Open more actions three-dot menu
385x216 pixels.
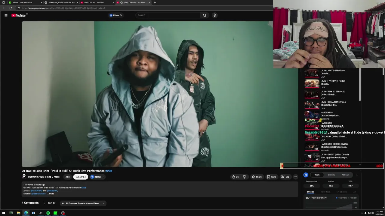[296, 177]
